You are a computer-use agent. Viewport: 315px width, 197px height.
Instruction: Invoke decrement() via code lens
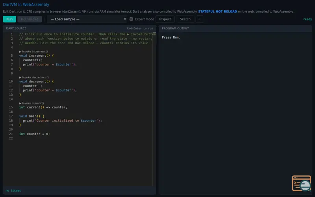(x=34, y=77)
